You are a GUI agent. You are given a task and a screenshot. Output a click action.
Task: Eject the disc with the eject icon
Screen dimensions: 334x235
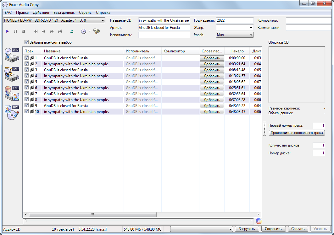(x=72, y=31)
